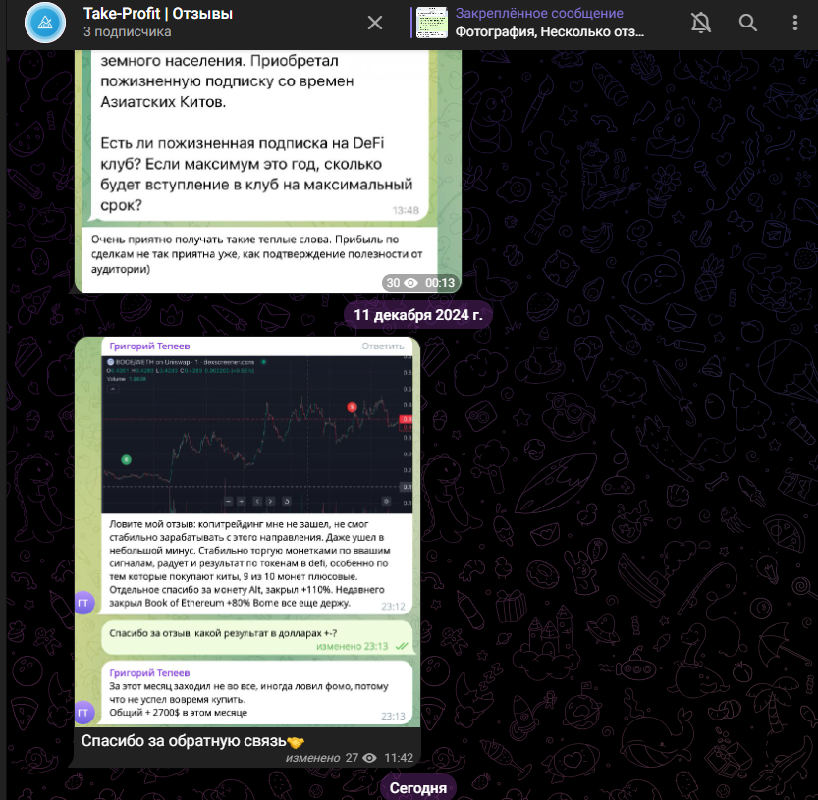Click the eye views icon beside 30
The image size is (818, 800).
(x=410, y=283)
